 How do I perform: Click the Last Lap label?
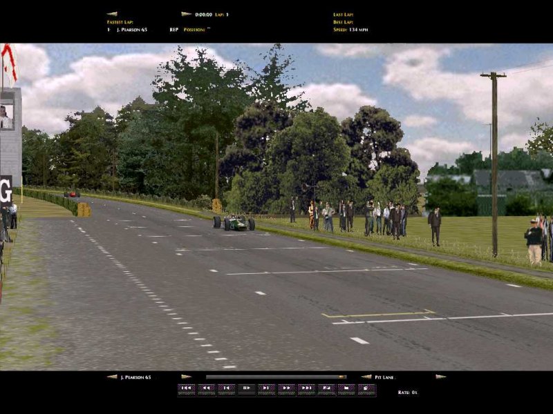(x=343, y=14)
